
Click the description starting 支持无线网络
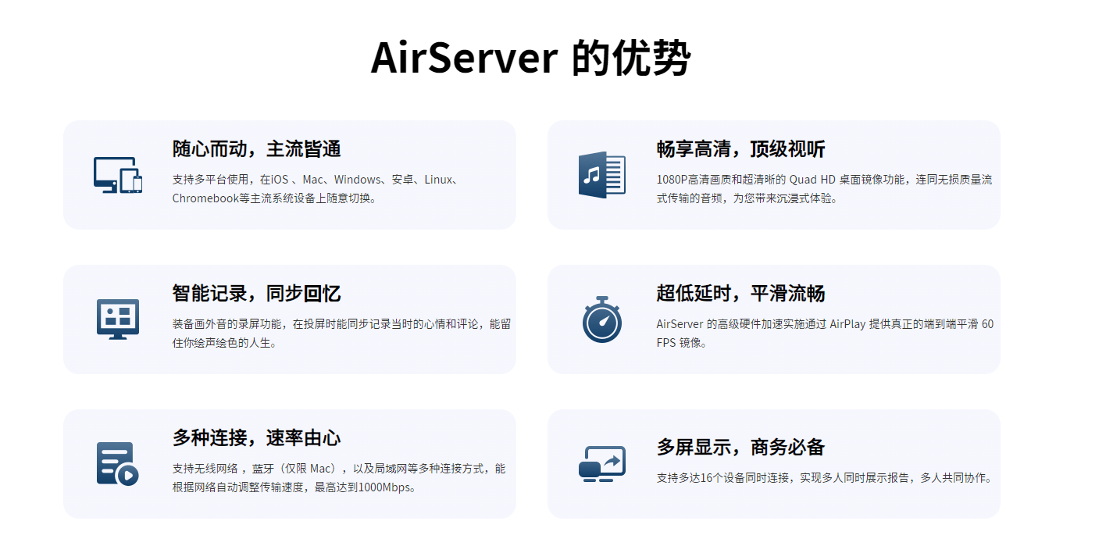click(339, 478)
